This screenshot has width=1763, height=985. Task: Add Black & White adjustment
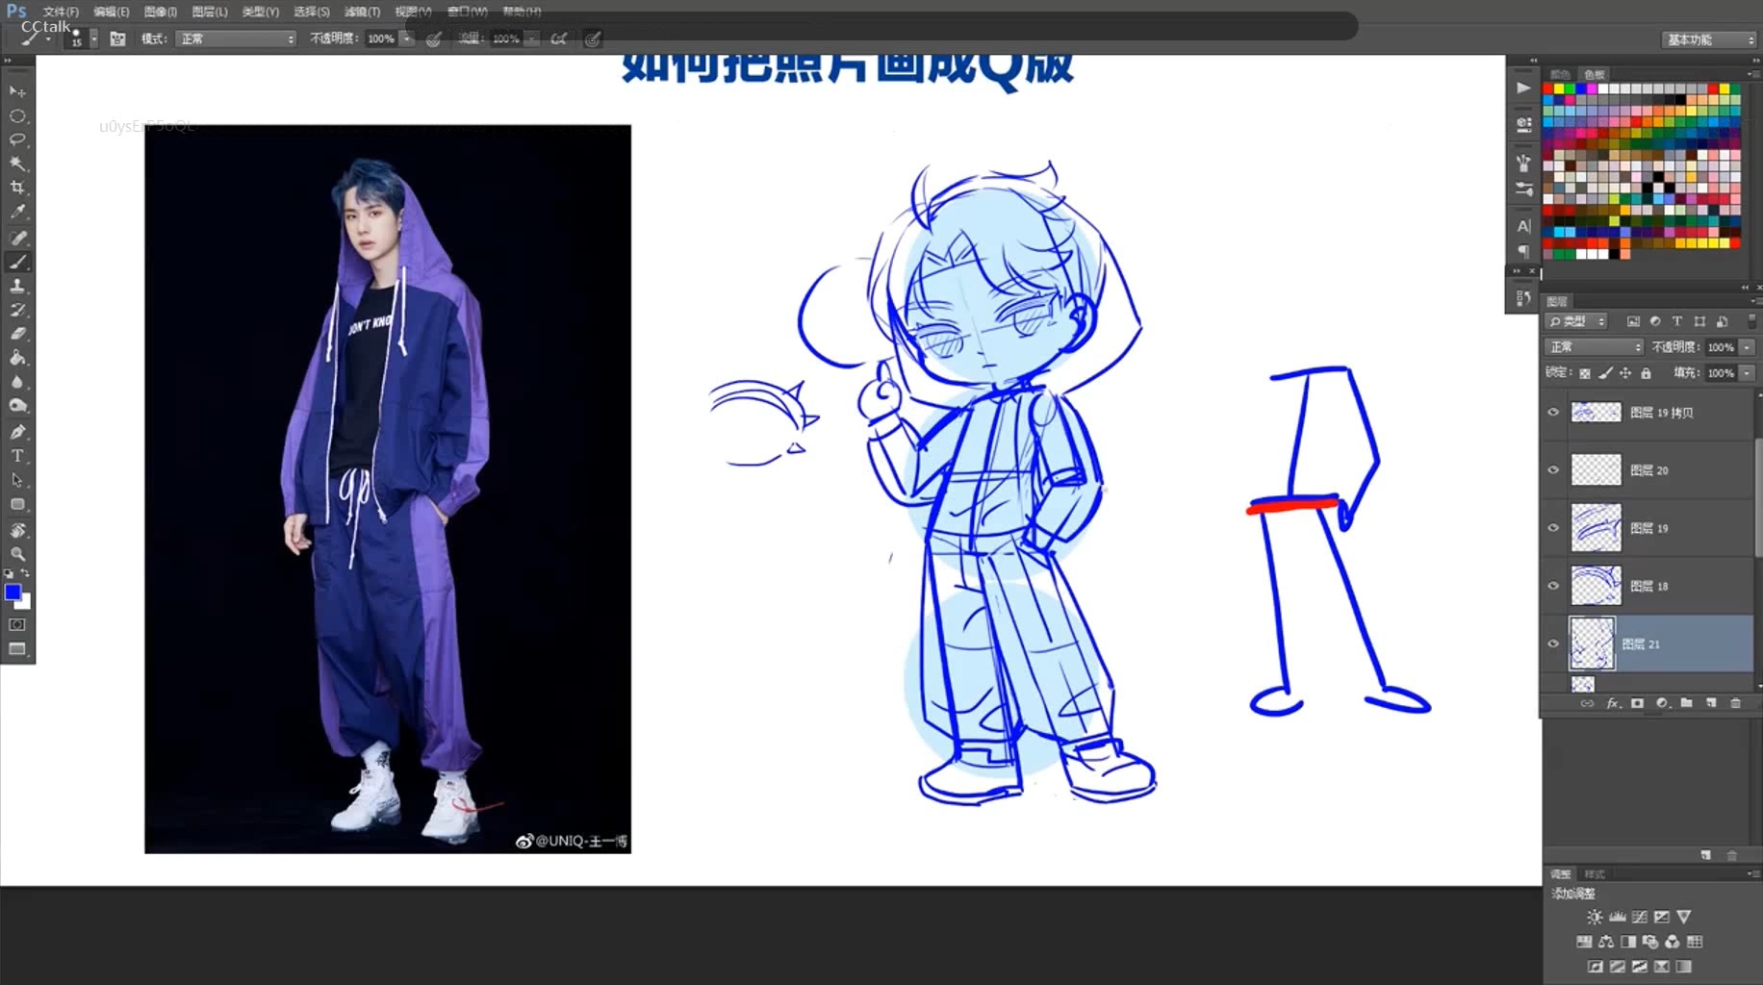[x=1628, y=942]
